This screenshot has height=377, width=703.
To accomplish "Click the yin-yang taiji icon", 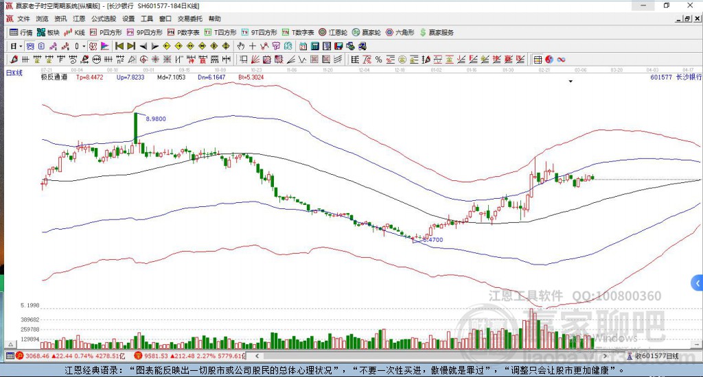I will 549,59.
